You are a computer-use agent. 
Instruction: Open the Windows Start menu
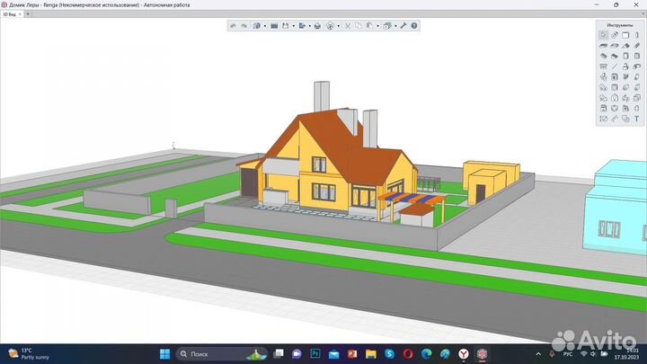pyautogui.click(x=165, y=354)
